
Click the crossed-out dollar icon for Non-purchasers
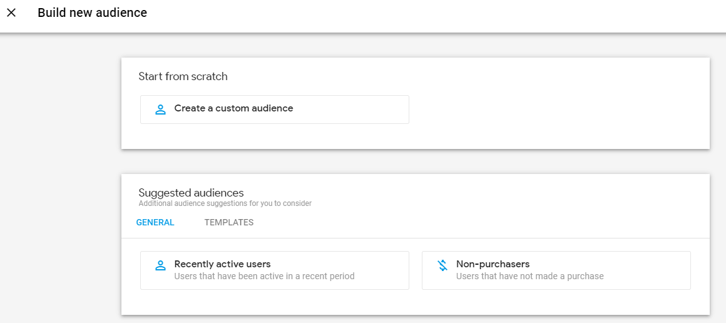click(442, 265)
